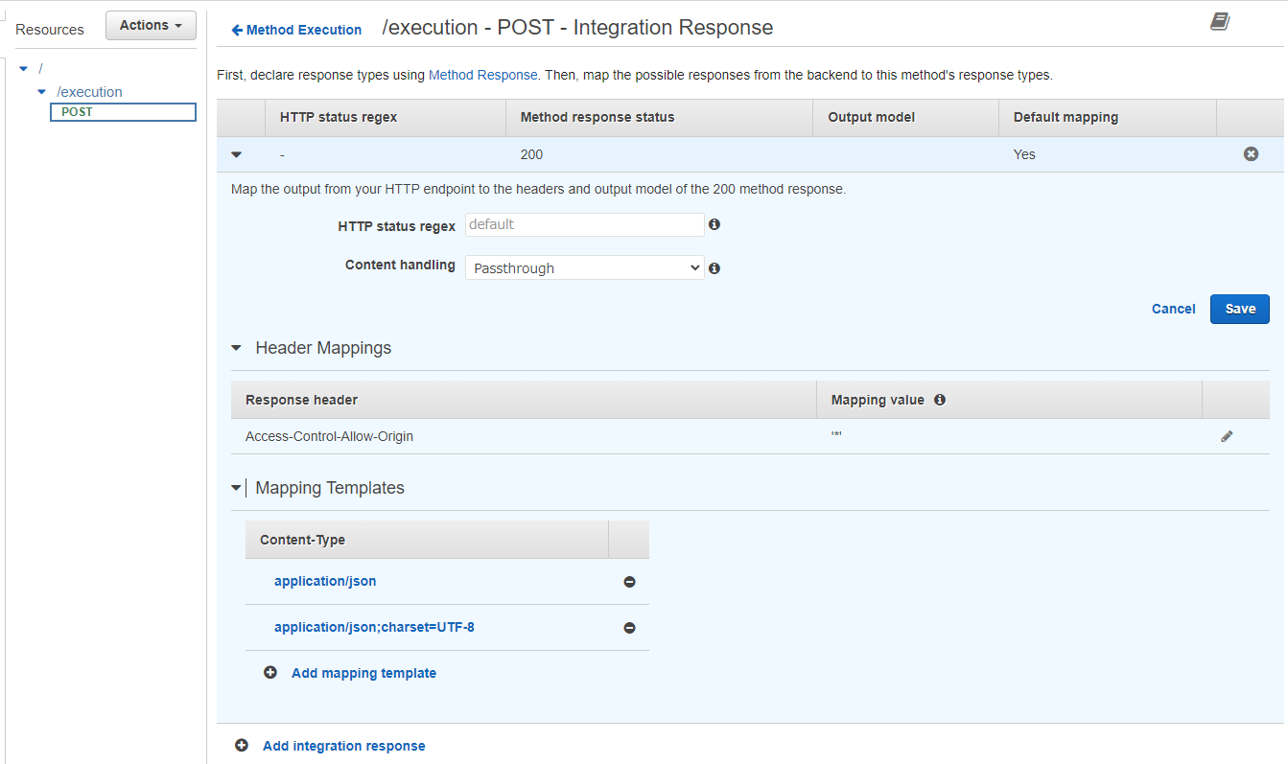Image resolution: width=1288 pixels, height=764 pixels.
Task: Open the Content handling dropdown
Action: (x=584, y=267)
